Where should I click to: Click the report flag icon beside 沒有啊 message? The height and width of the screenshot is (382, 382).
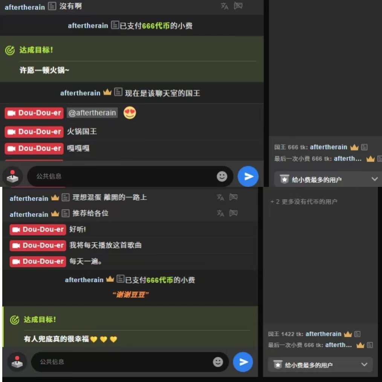pos(238,6)
